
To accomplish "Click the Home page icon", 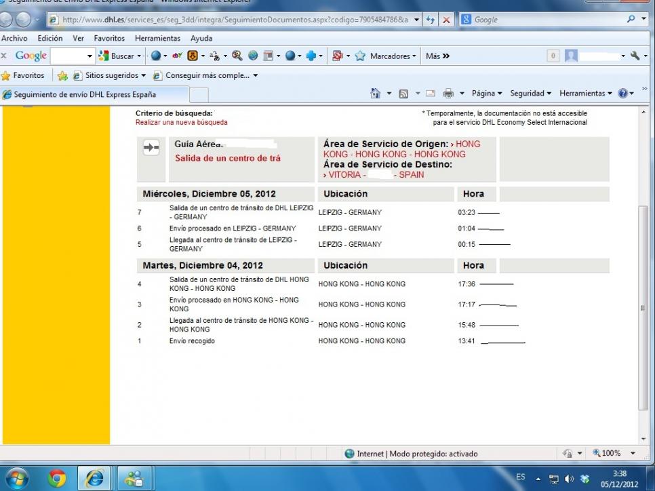I will [375, 93].
